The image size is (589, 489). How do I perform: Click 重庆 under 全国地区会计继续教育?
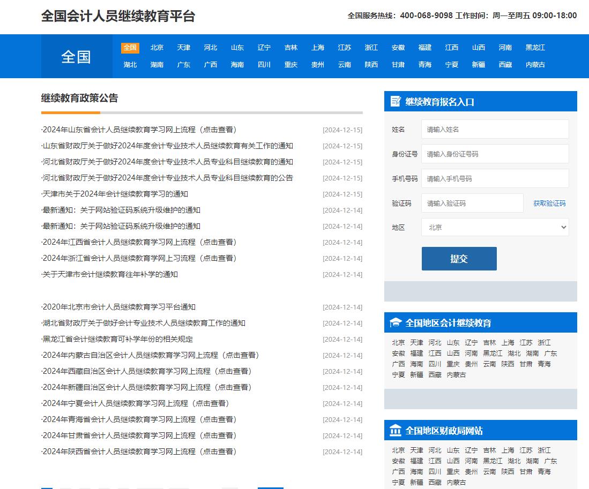click(453, 364)
